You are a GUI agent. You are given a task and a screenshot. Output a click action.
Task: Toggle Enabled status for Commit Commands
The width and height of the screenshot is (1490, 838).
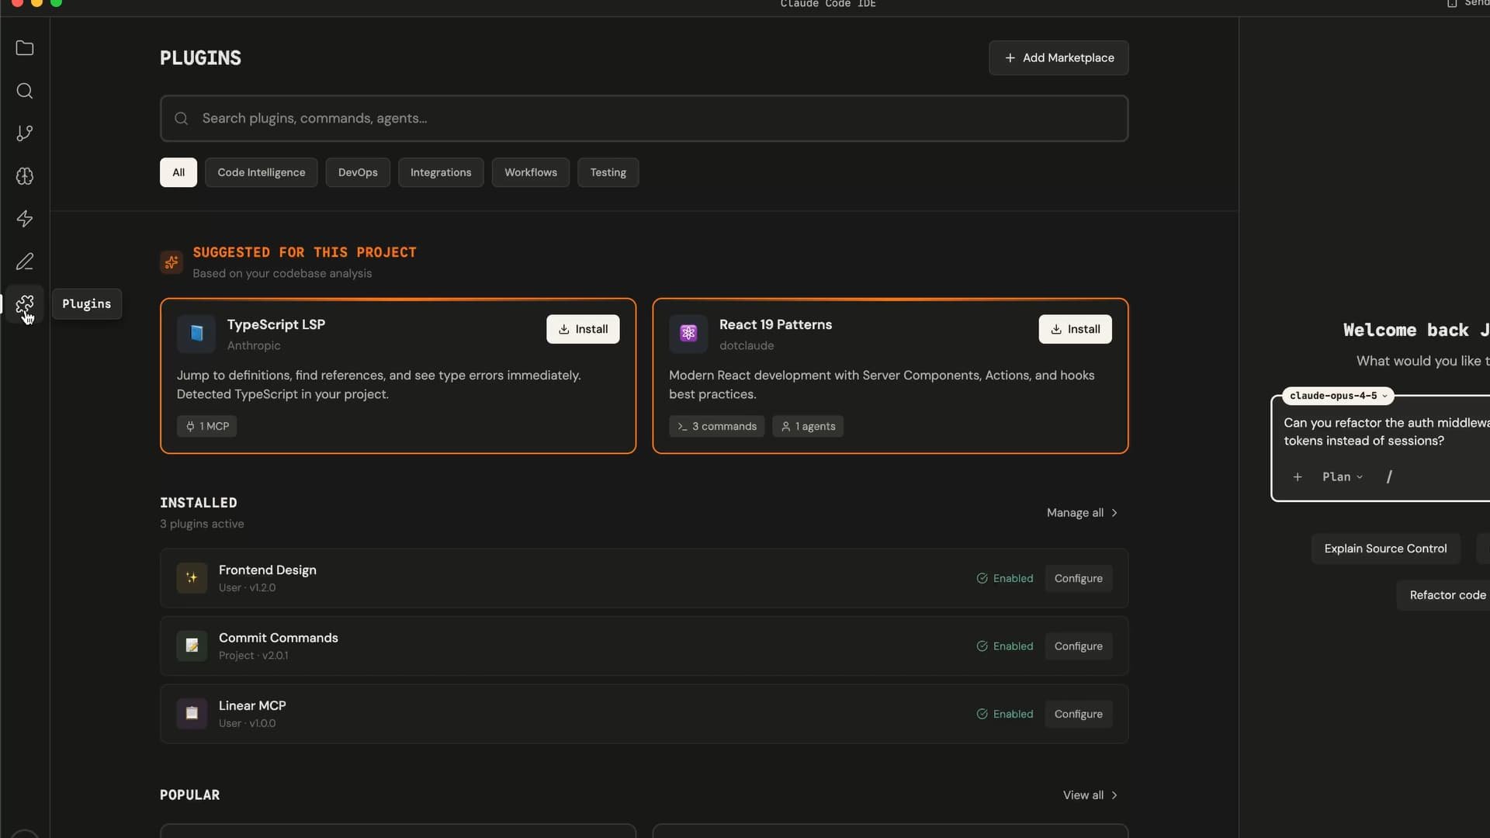pyautogui.click(x=1004, y=646)
